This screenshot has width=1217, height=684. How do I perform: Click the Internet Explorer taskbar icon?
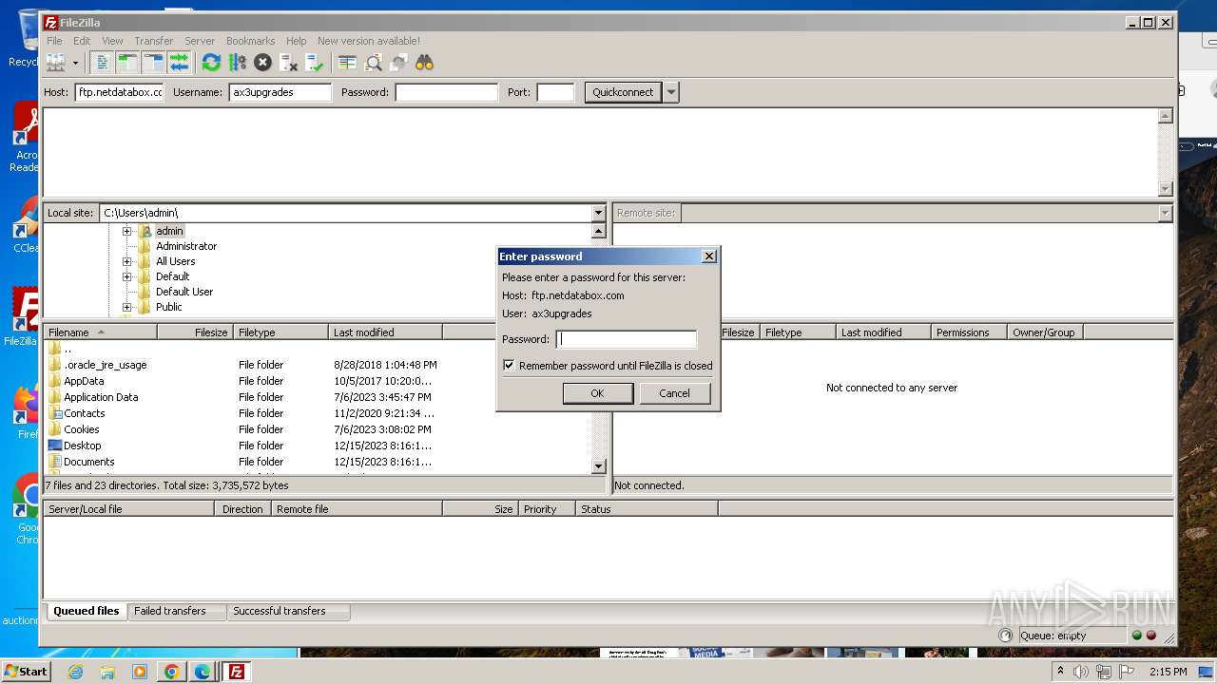click(x=75, y=672)
